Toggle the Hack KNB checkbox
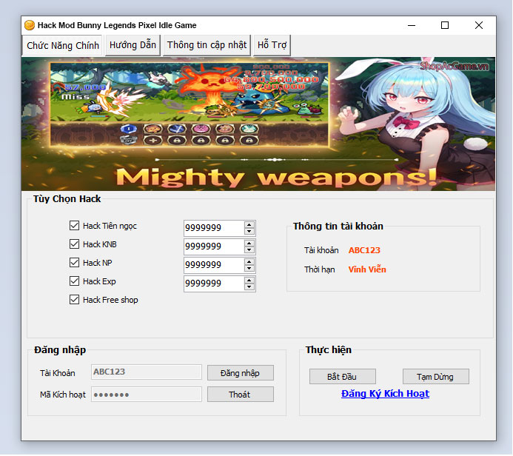The width and height of the screenshot is (513, 456). click(74, 244)
